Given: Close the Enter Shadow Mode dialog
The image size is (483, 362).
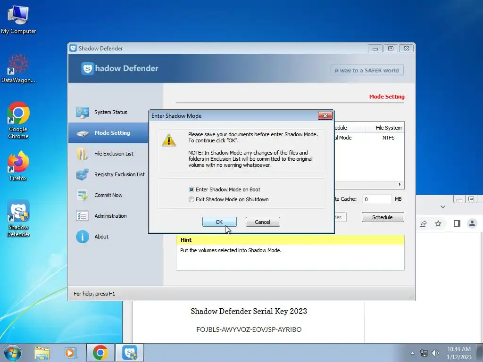Looking at the screenshot, I should pos(325,116).
